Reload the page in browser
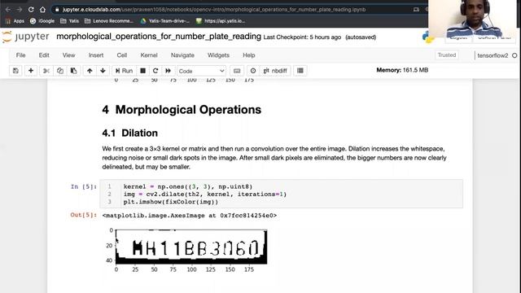This screenshot has height=293, width=521. (31, 10)
